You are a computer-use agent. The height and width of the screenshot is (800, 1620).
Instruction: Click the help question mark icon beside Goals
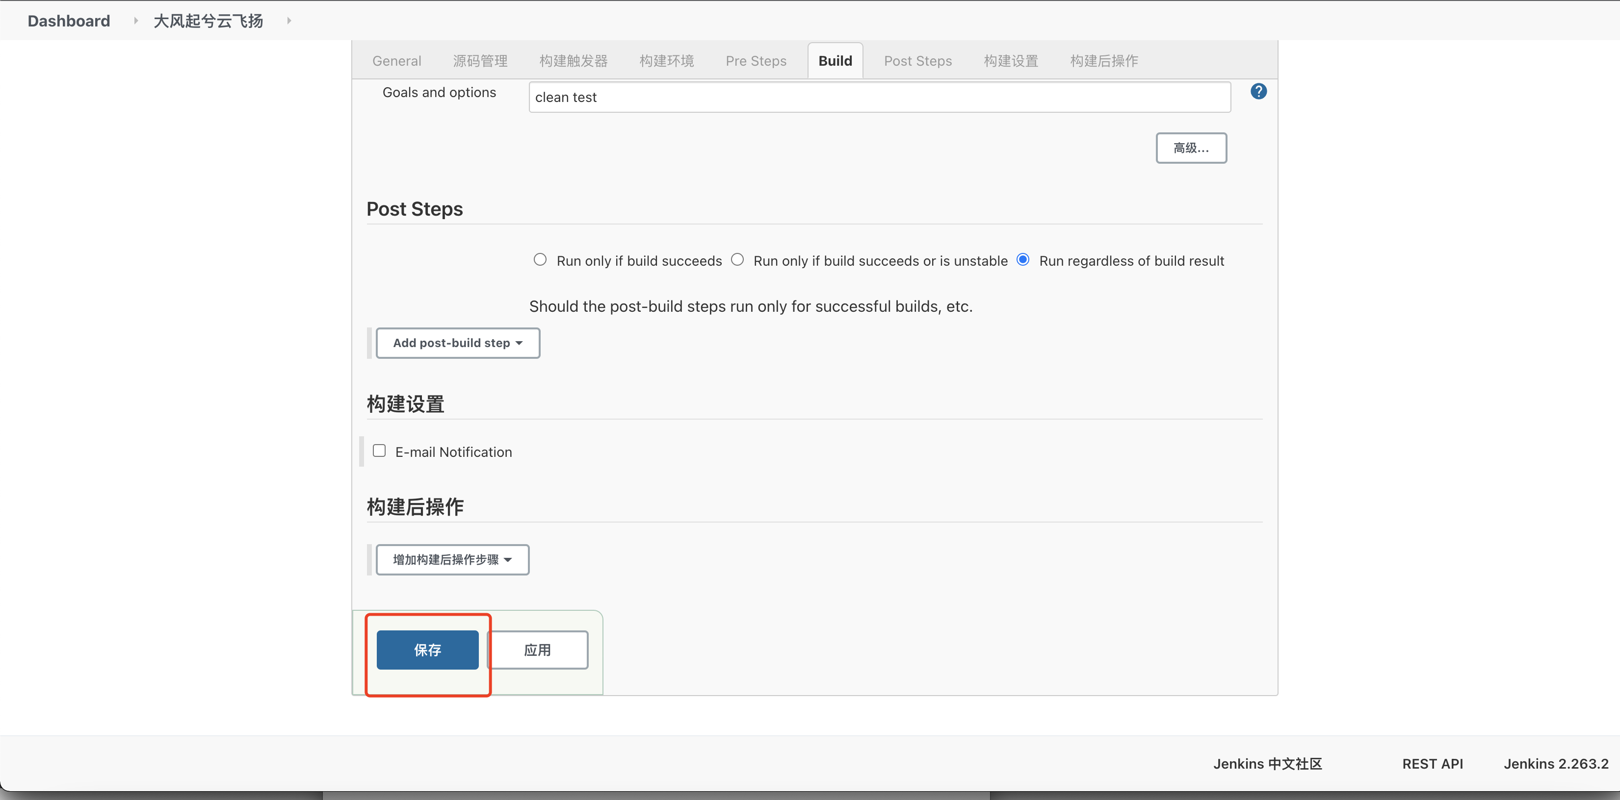[1259, 91]
